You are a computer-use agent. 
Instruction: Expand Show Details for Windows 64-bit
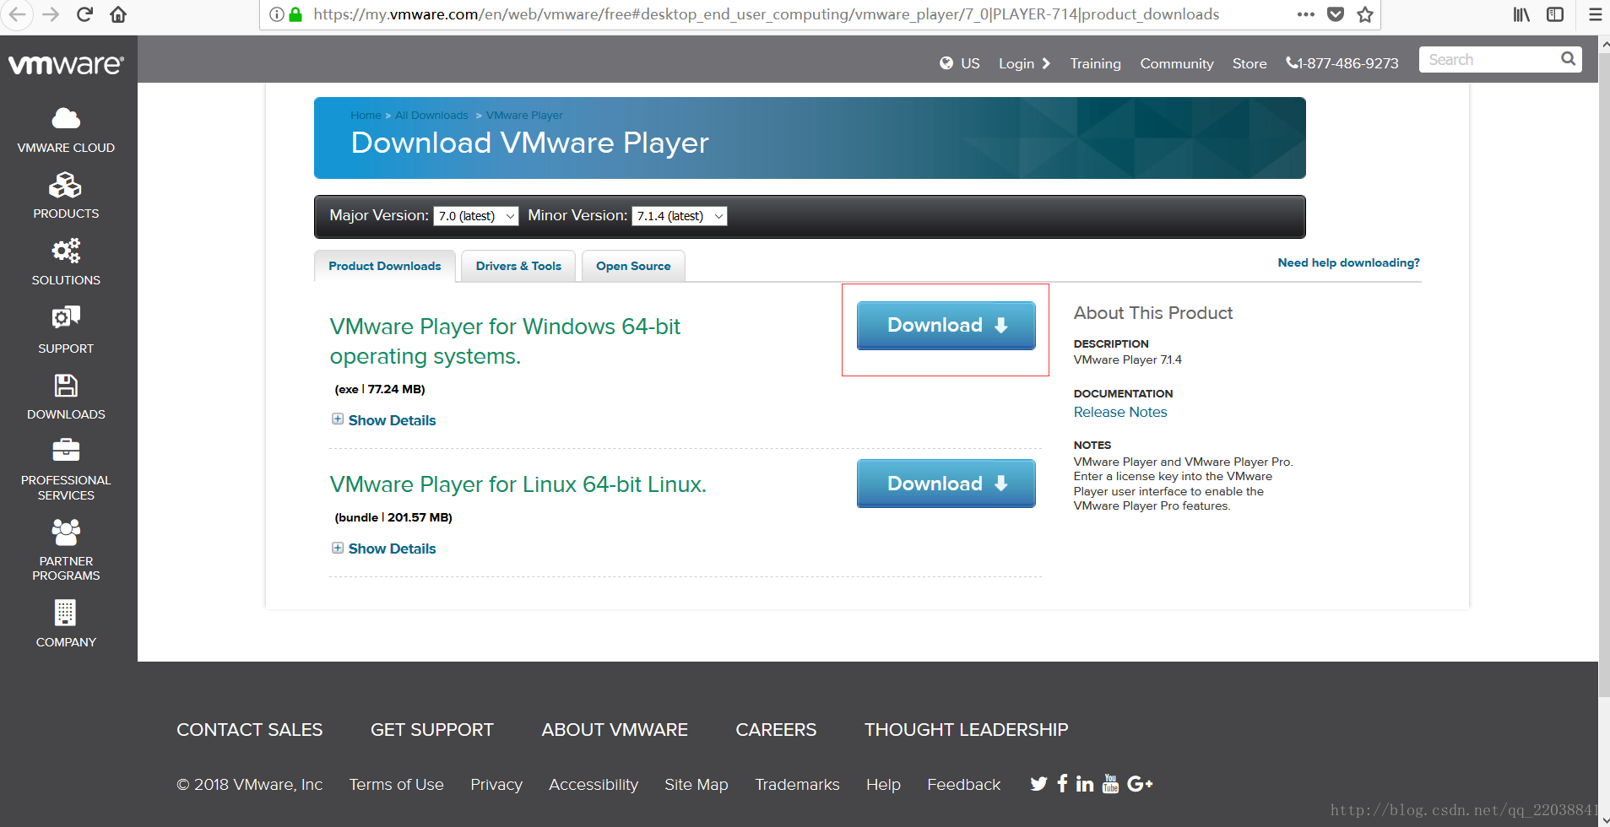point(384,420)
